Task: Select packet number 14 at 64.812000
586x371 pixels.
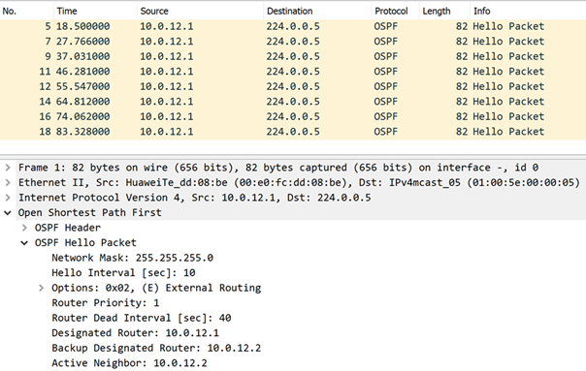Action: [x=293, y=102]
